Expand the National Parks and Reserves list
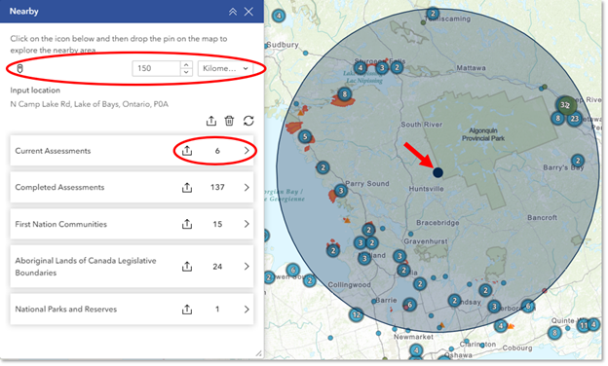Image resolution: width=608 pixels, height=366 pixels. tap(247, 310)
